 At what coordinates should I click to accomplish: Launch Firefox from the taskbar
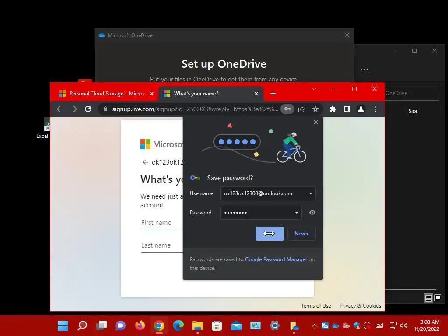pyautogui.click(x=140, y=325)
